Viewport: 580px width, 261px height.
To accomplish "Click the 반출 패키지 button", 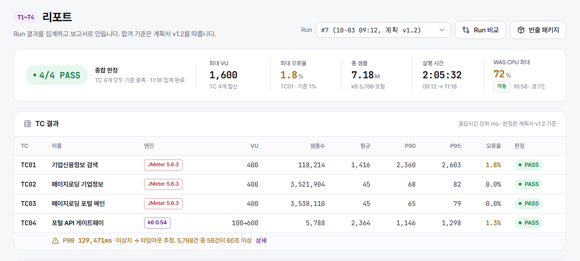I will [538, 30].
